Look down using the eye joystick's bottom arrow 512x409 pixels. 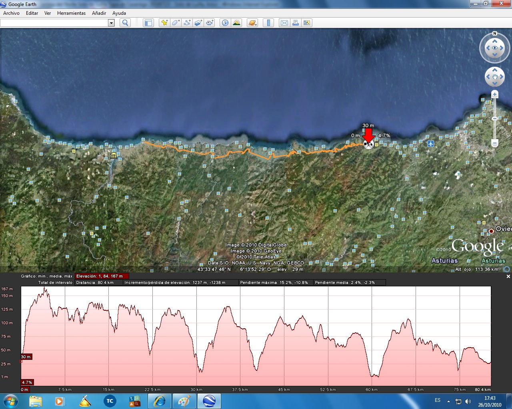click(495, 55)
